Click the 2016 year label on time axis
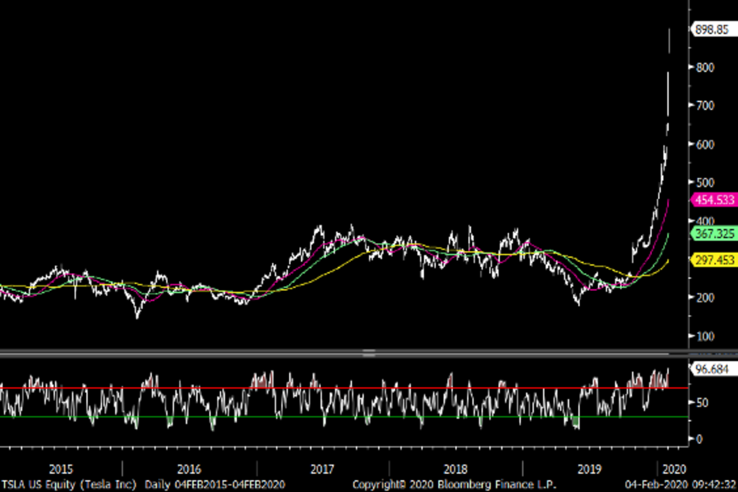 point(189,469)
